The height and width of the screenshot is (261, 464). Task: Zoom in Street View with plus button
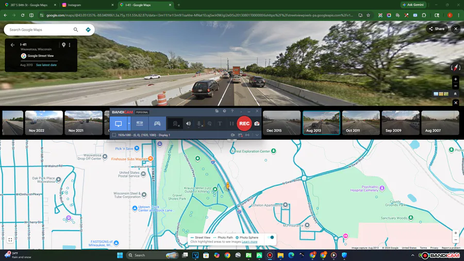click(x=456, y=79)
